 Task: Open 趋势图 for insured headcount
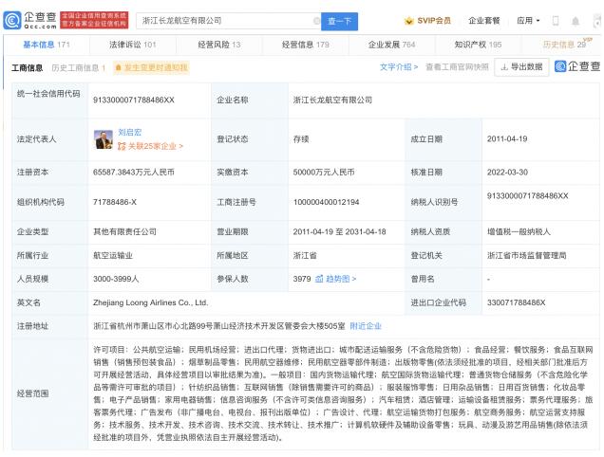click(x=341, y=279)
